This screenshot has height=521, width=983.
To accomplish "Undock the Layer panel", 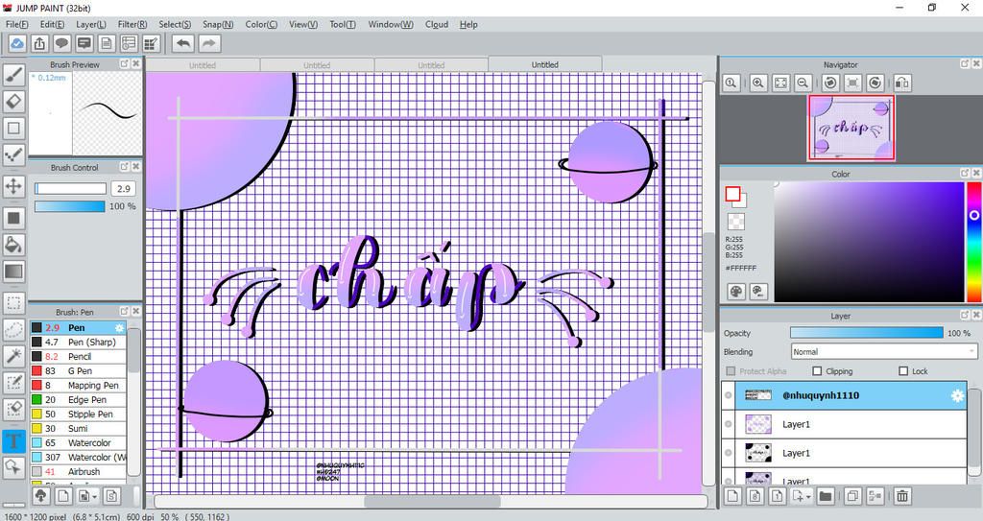I will pyautogui.click(x=964, y=316).
